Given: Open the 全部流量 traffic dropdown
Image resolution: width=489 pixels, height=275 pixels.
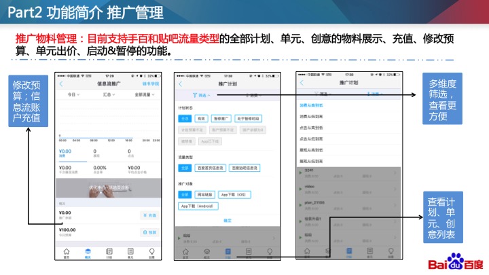Looking at the screenshot, I should click(x=145, y=94).
